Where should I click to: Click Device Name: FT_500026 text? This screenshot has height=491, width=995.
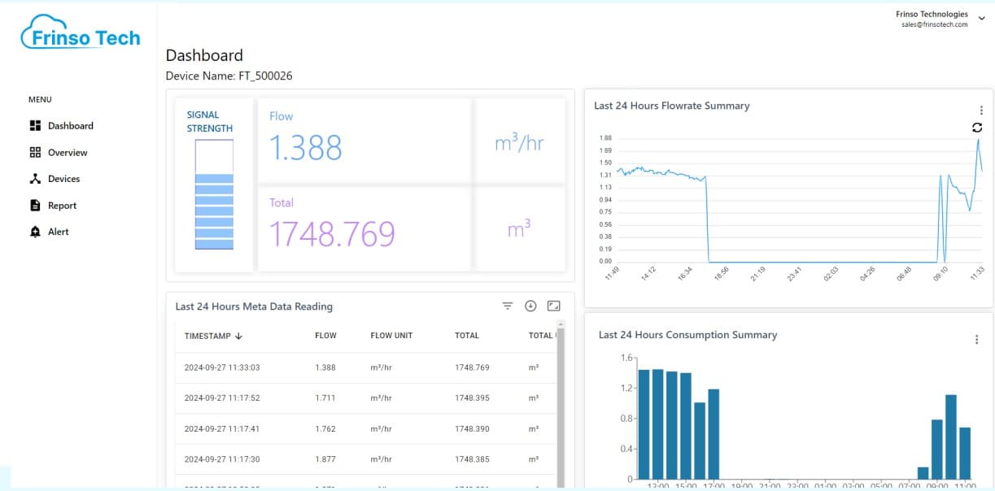coord(229,76)
